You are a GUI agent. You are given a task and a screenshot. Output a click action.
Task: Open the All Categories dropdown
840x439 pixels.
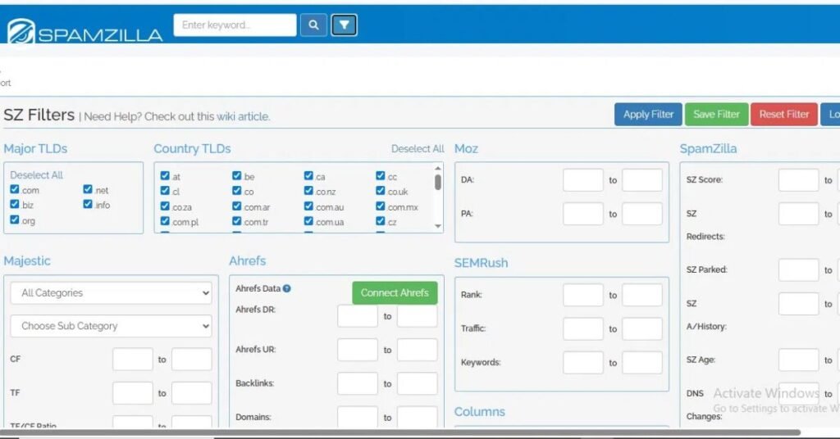tap(111, 293)
